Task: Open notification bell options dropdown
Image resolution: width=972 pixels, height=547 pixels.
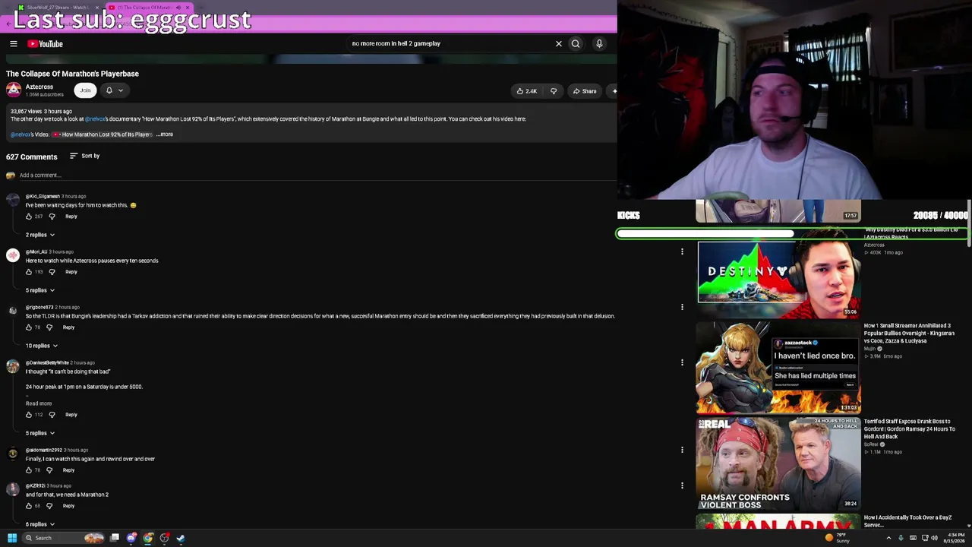Action: click(x=114, y=90)
